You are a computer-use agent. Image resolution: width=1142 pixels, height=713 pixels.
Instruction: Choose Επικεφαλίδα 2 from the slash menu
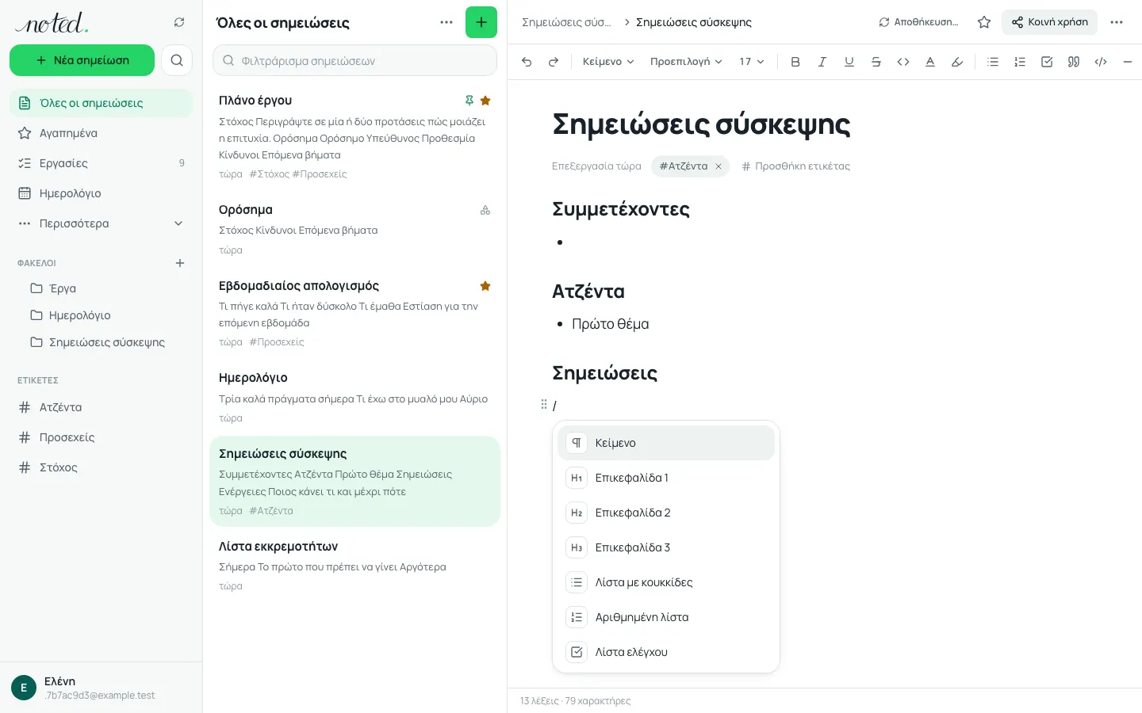(x=666, y=513)
